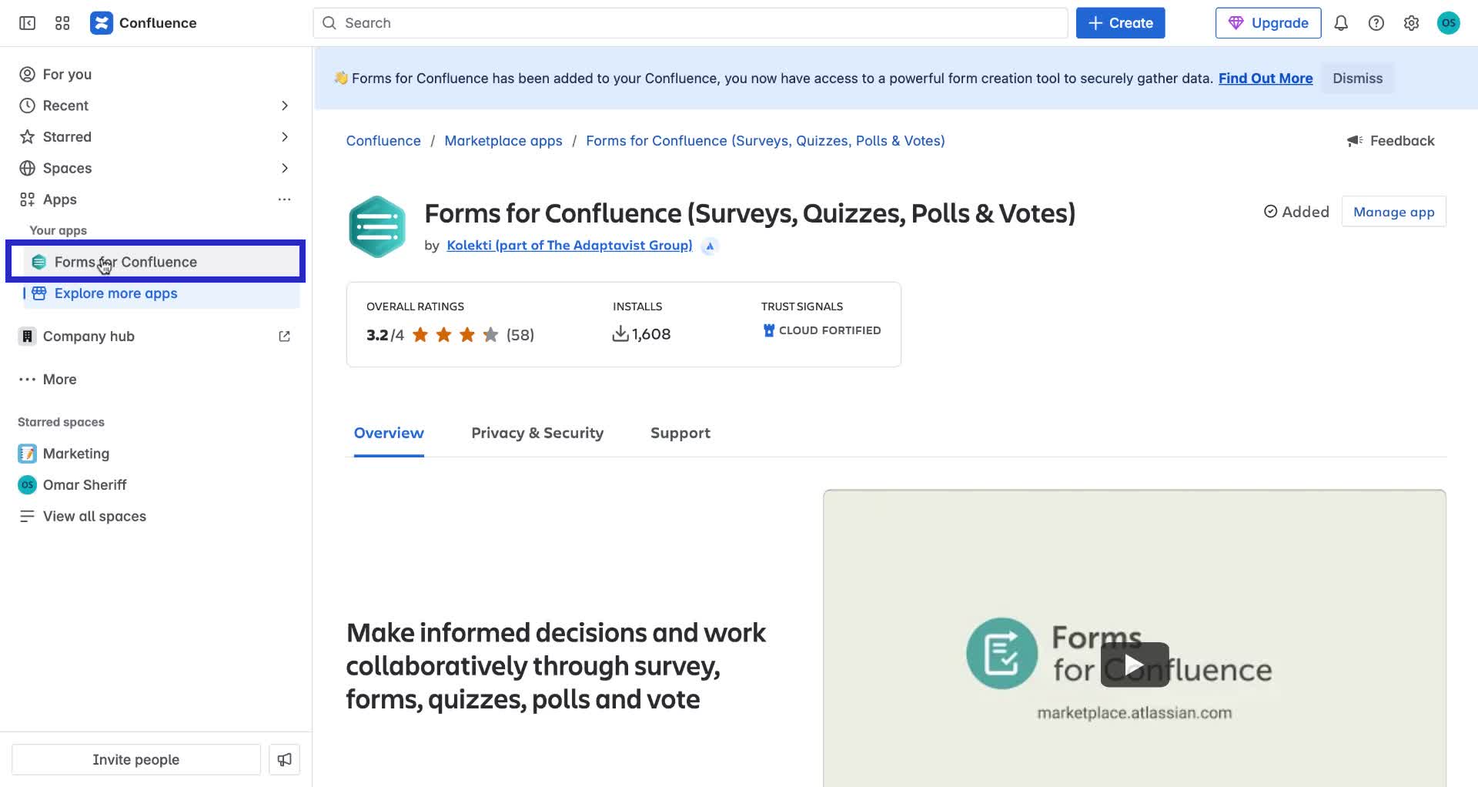Open notifications via the bell icon

tap(1340, 23)
